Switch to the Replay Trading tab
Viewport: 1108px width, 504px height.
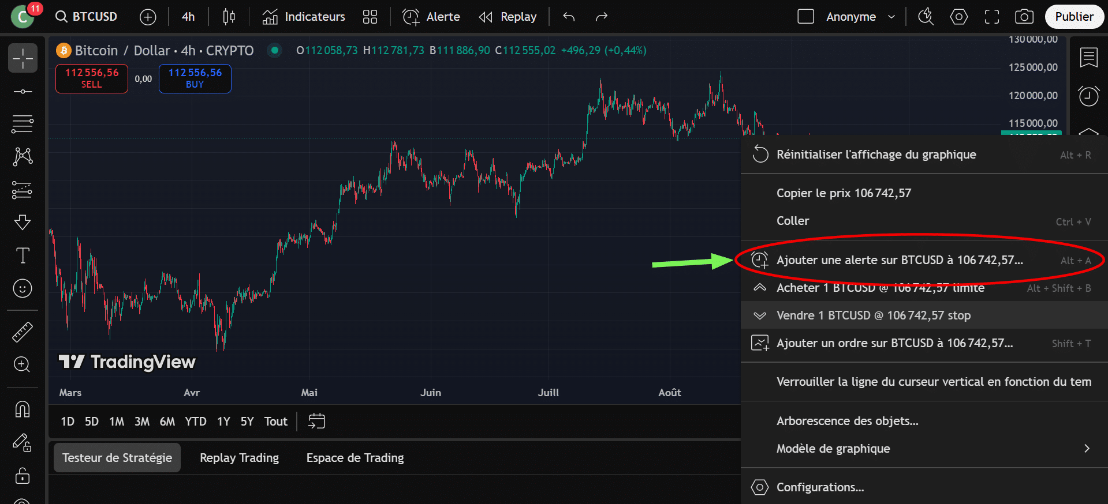tap(239, 458)
